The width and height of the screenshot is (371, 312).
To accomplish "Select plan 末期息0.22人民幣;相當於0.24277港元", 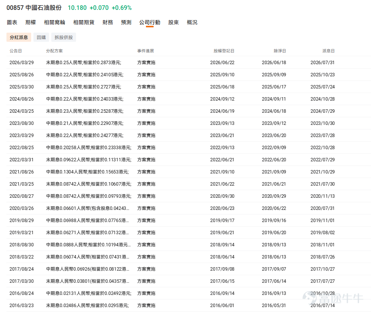I will 85,136.
